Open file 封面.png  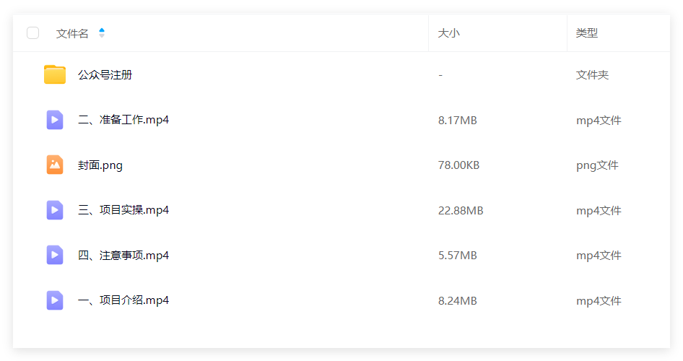[x=100, y=165]
